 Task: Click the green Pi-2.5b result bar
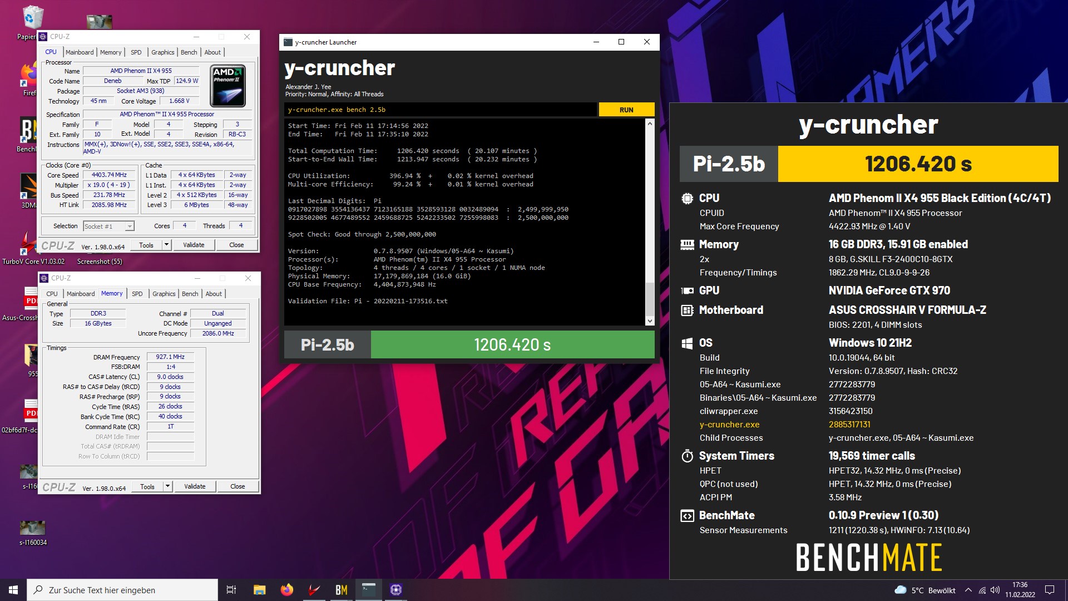[512, 345]
